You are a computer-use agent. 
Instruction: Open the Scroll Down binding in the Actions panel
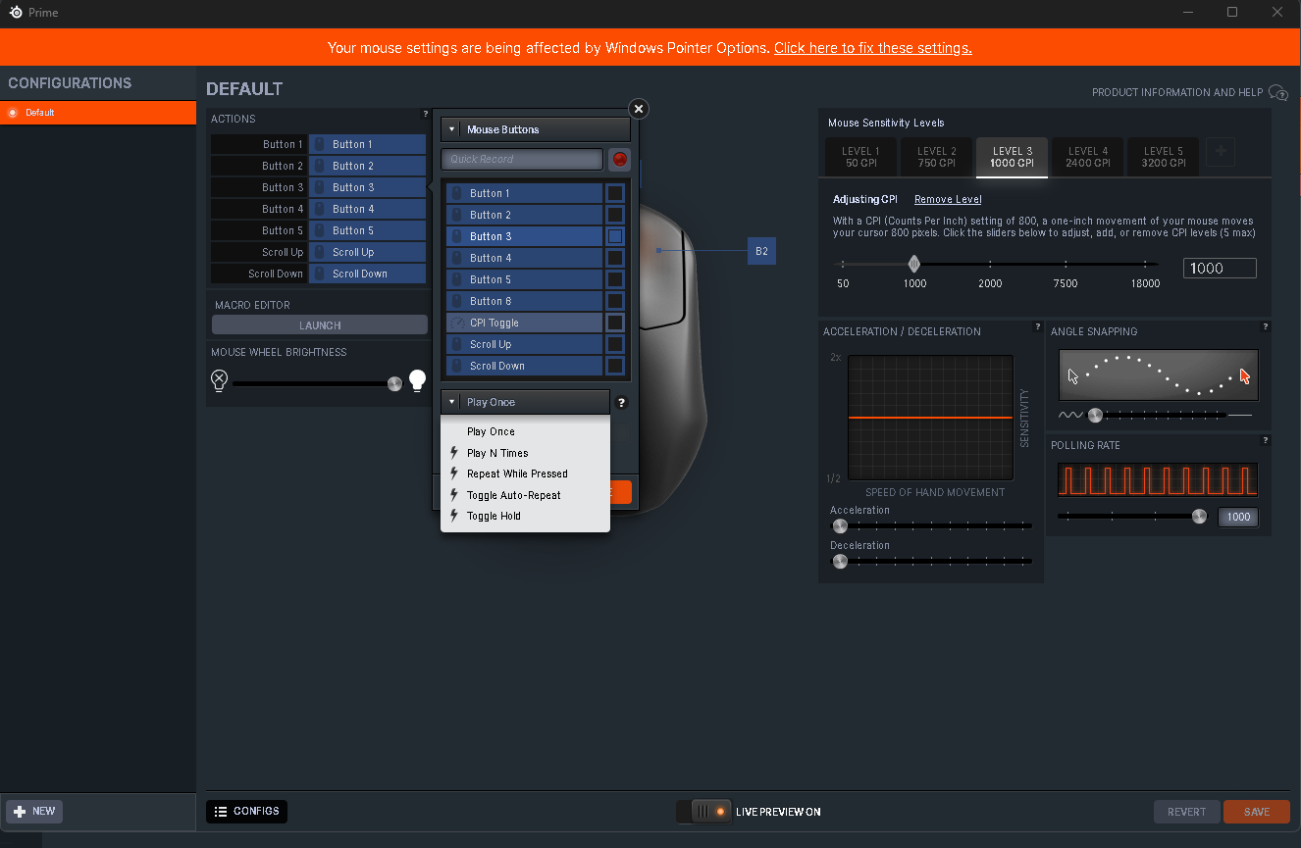tap(368, 274)
